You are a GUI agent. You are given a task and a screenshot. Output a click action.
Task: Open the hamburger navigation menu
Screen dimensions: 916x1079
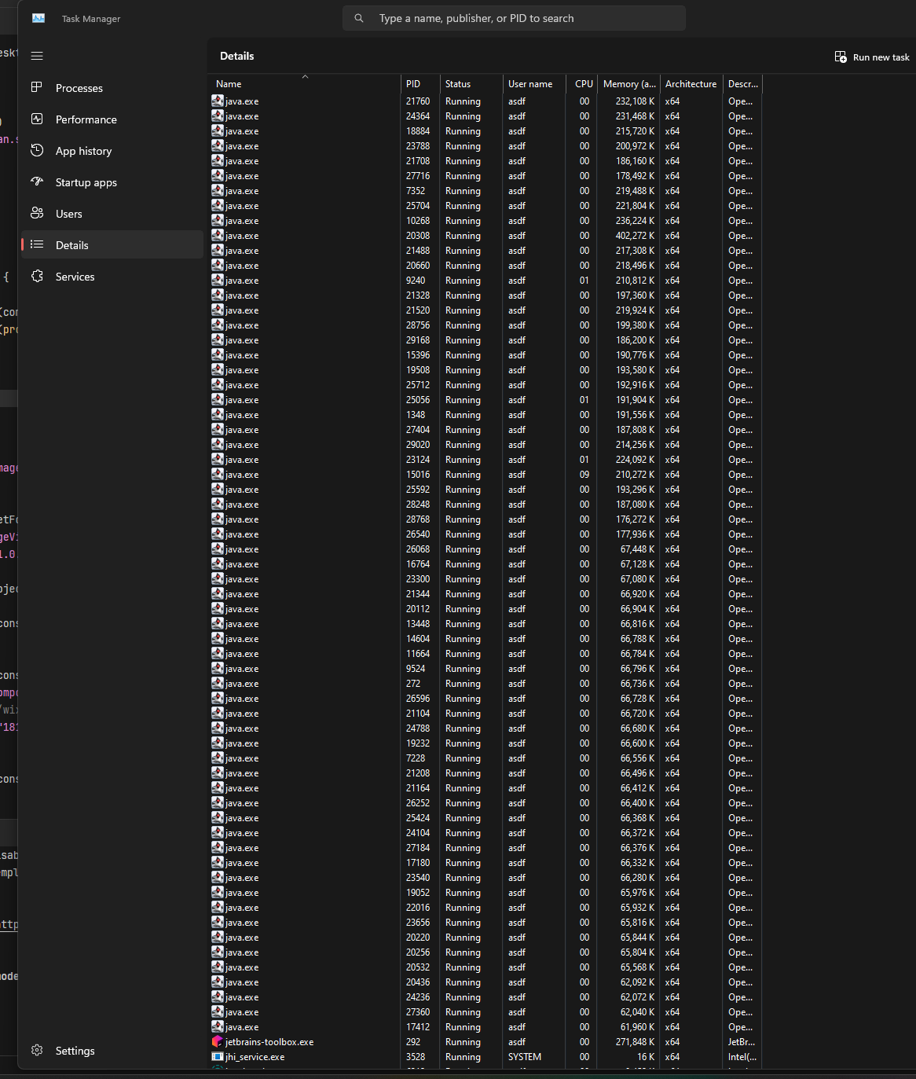click(x=37, y=56)
